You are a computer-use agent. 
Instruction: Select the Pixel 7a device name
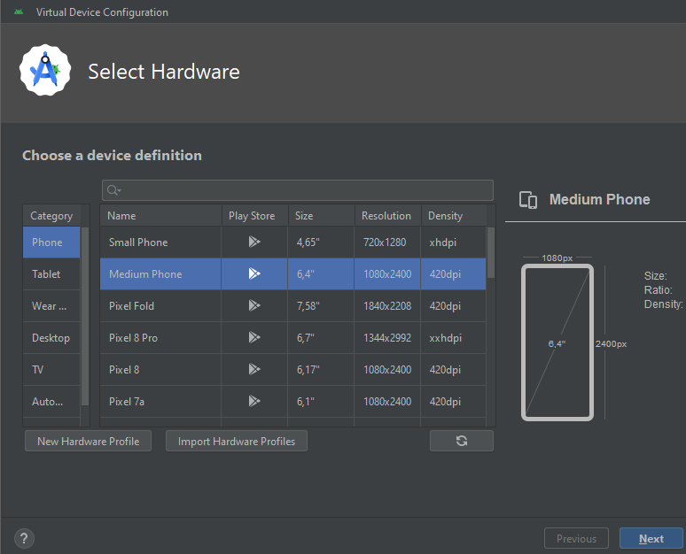127,402
